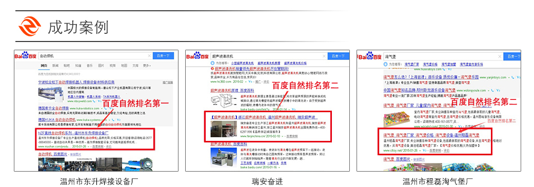Click the 成功案例 heading
The width and height of the screenshot is (534, 187).
[78, 27]
